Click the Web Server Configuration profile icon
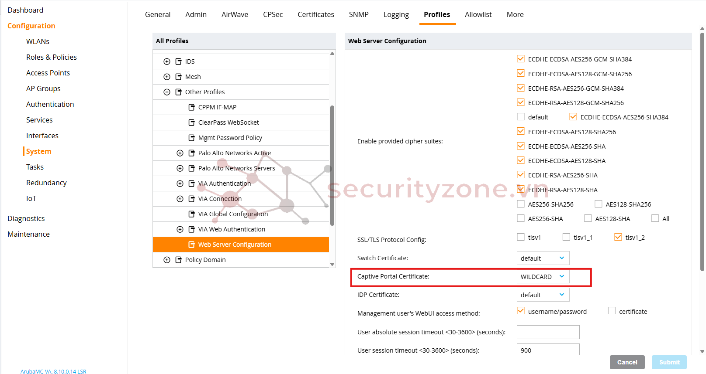706x374 pixels. coord(191,245)
